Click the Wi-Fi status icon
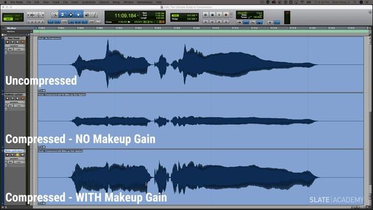Image resolution: width=373 pixels, height=210 pixels. coord(302,2)
